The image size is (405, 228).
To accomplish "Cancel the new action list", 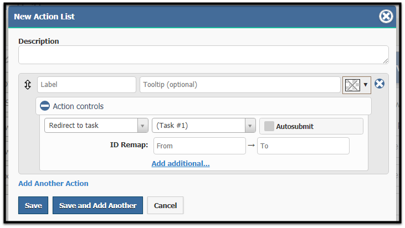I will click(x=165, y=205).
